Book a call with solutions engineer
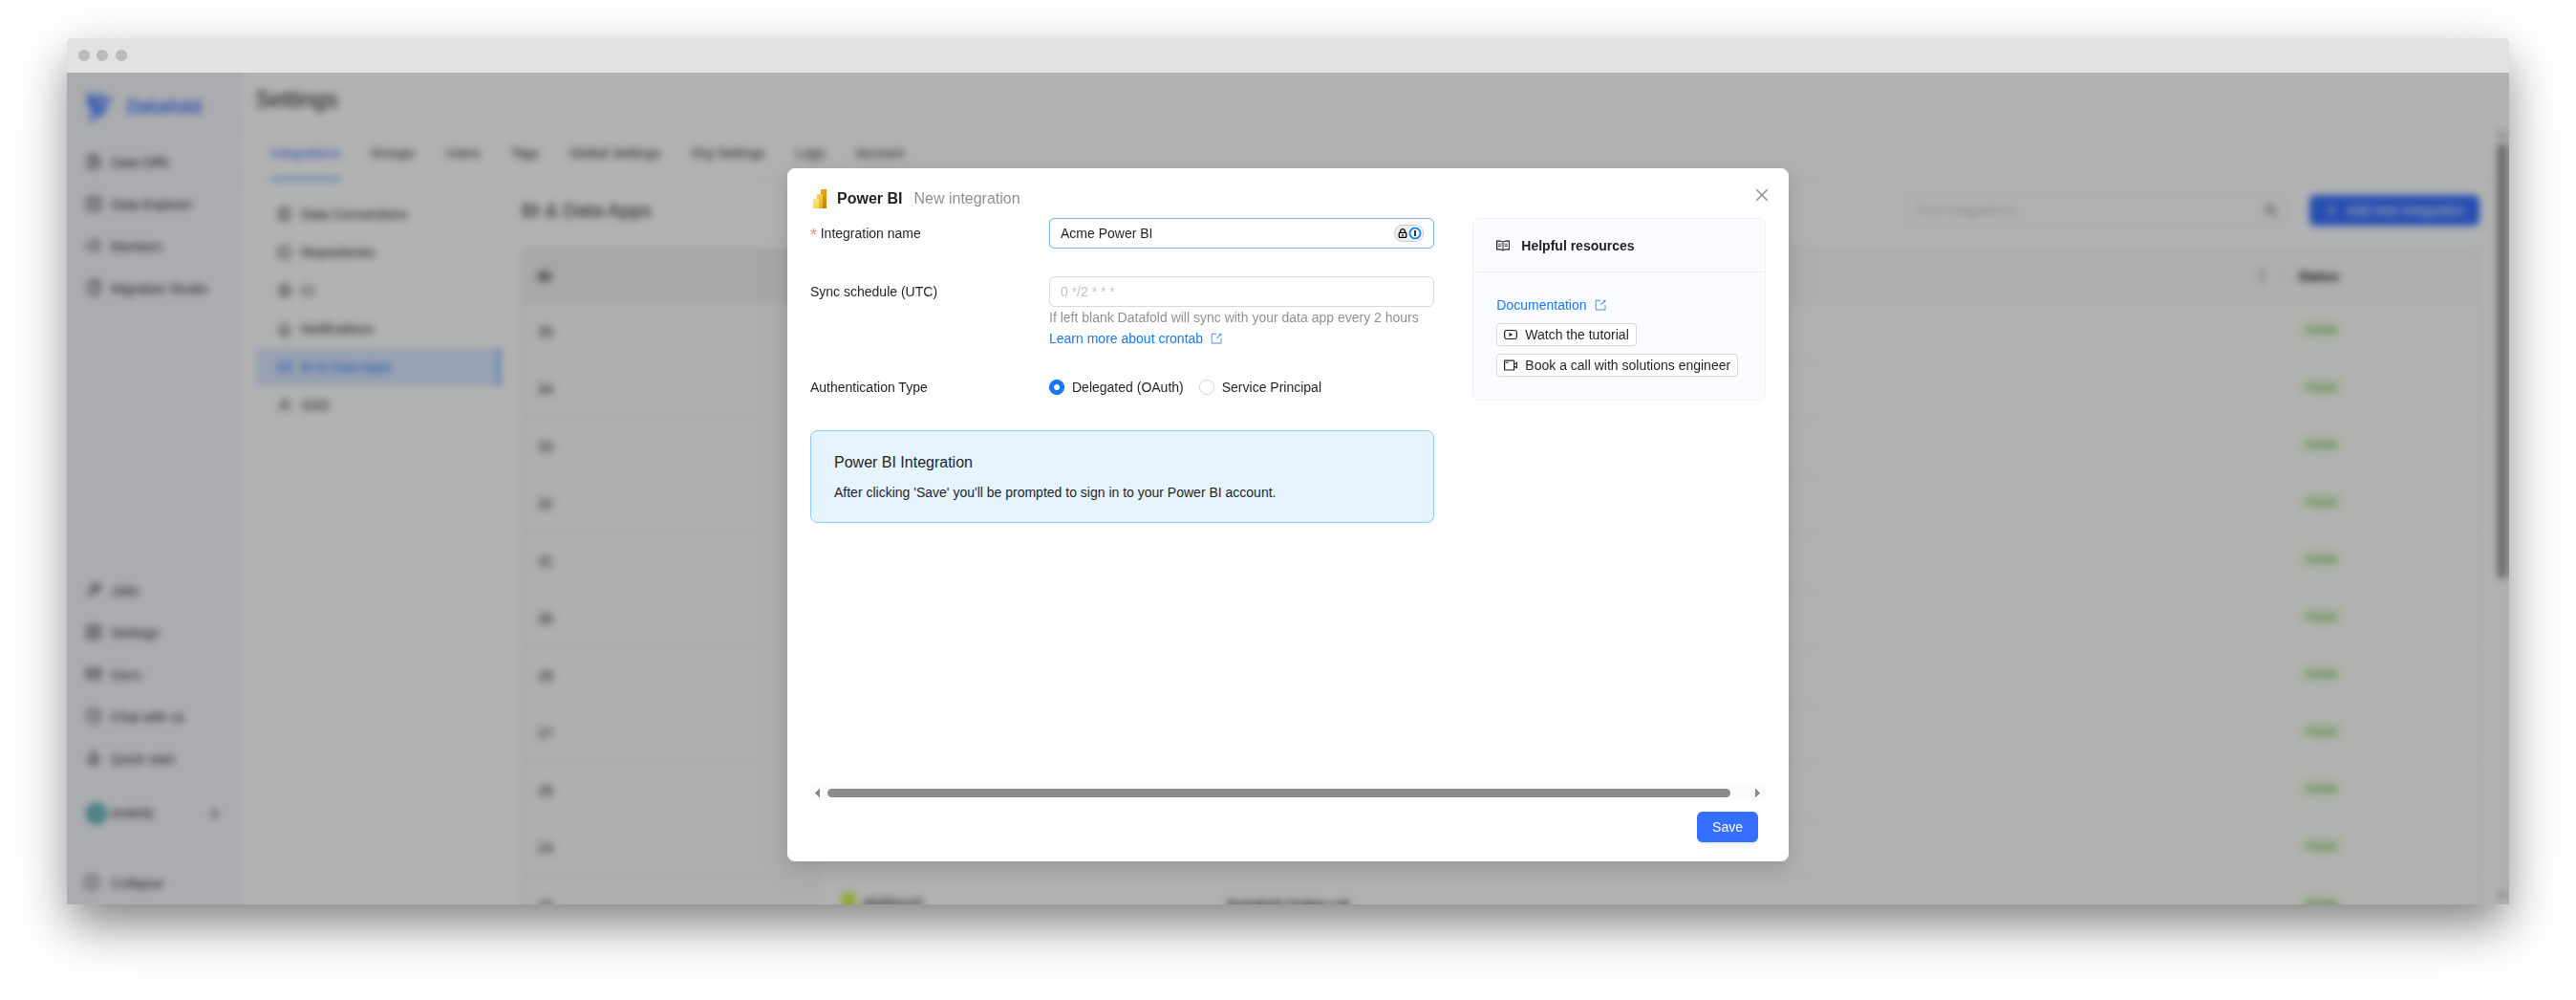 (x=1616, y=365)
